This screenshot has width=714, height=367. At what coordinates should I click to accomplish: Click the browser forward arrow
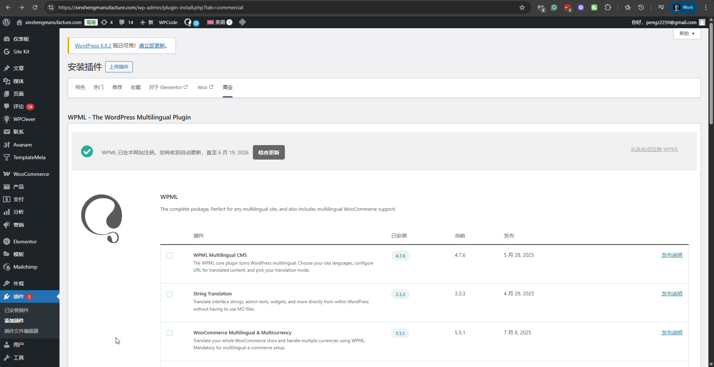tap(22, 7)
